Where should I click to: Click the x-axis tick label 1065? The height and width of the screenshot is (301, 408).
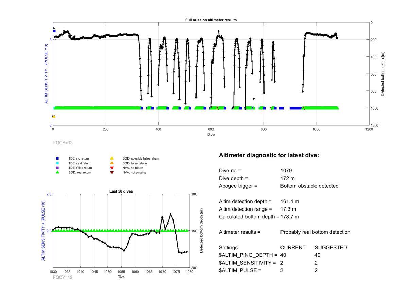point(149,272)
